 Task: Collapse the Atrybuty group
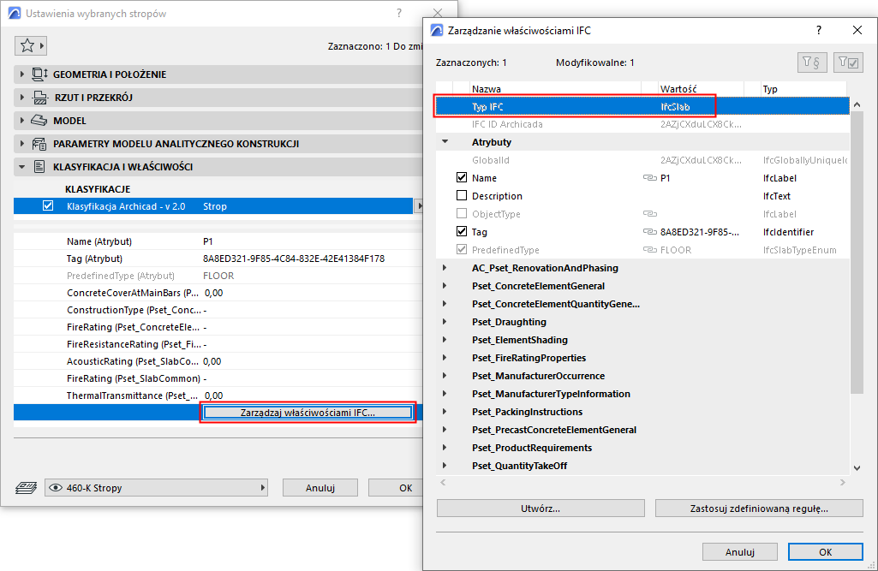coord(445,141)
